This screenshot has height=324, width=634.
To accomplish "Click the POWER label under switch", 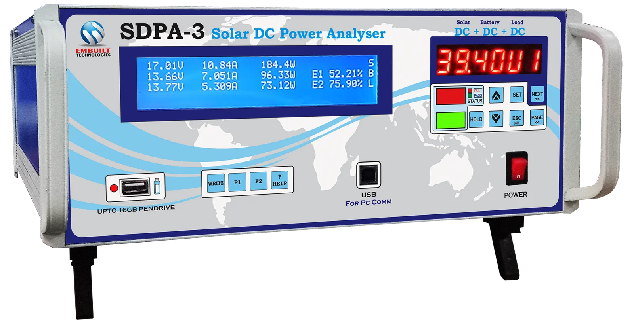I will pos(516,195).
